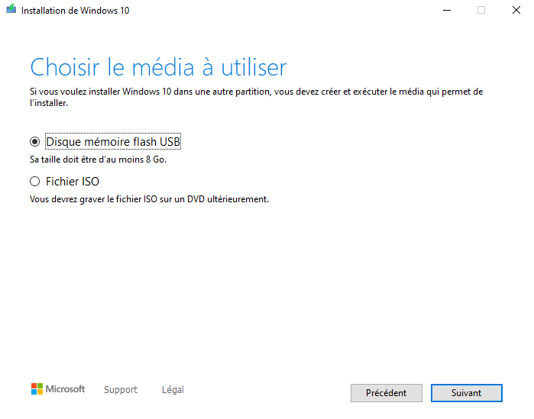Close the Windows 10 installation window

[516, 11]
